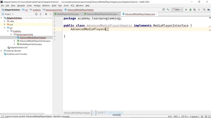Screen dimensions: 211x118
Task: Change UTF-8 encoding in status bar
Action: click(x=185, y=117)
